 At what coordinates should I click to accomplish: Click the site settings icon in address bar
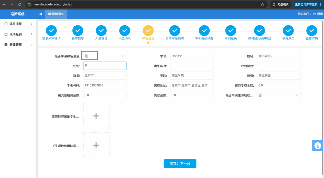coord(29,4)
